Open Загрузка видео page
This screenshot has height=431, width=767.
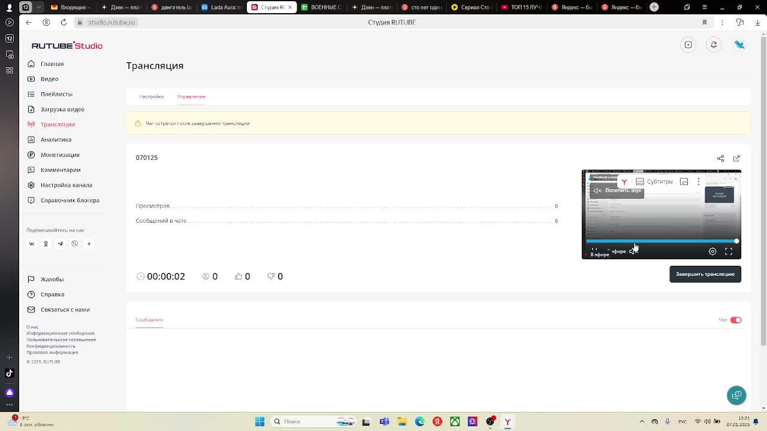click(x=62, y=110)
